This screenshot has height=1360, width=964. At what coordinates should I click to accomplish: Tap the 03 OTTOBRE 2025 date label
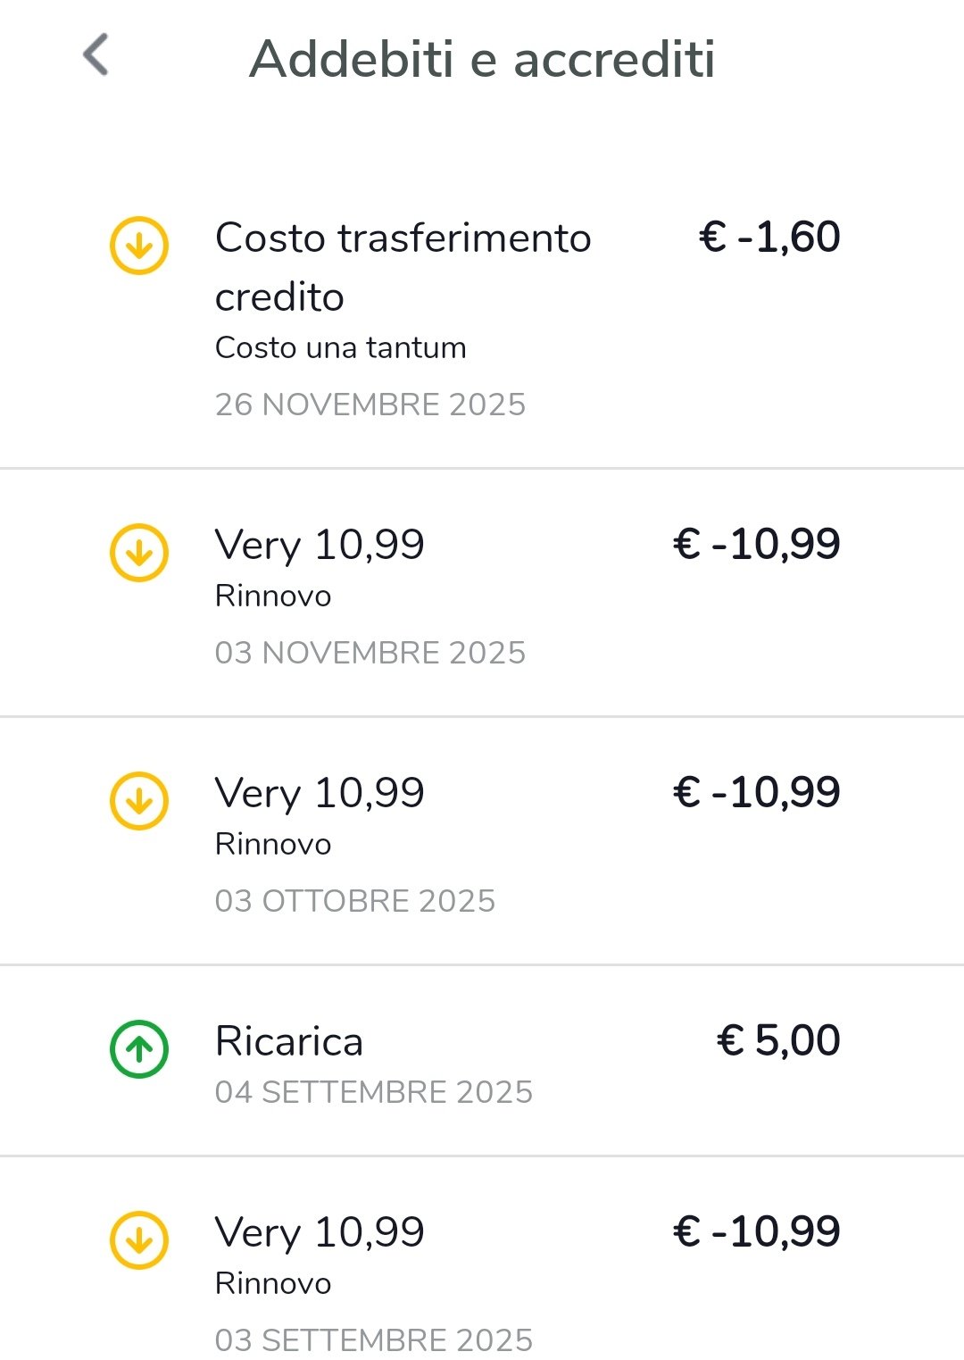coord(354,901)
